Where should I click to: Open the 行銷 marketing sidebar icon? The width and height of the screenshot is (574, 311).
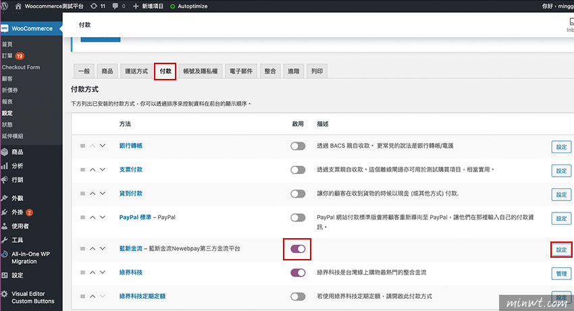pos(5,179)
